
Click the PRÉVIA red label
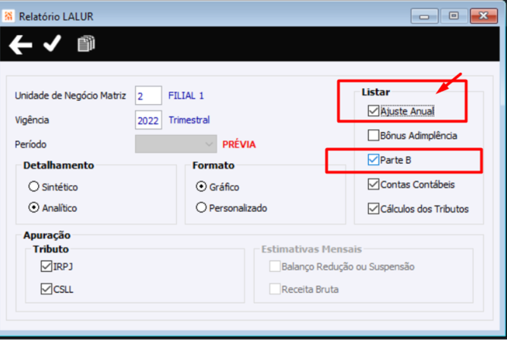[x=239, y=144]
